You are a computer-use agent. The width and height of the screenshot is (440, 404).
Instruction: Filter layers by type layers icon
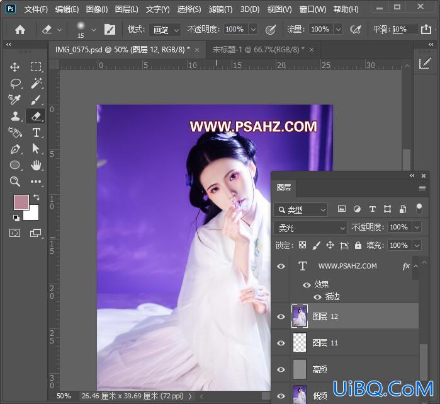pyautogui.click(x=373, y=209)
